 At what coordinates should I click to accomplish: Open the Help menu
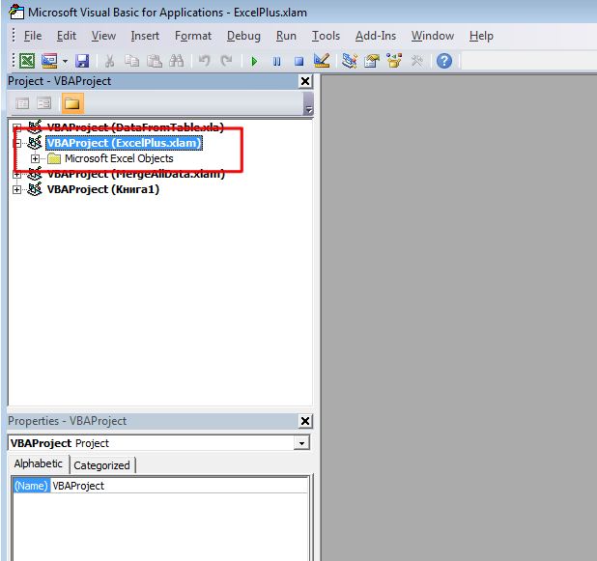[481, 36]
